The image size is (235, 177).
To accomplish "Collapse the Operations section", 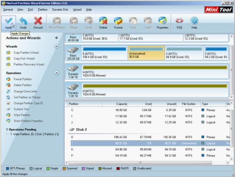I will (x=56, y=73).
